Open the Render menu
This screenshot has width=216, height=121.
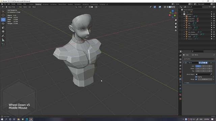click(13, 4)
